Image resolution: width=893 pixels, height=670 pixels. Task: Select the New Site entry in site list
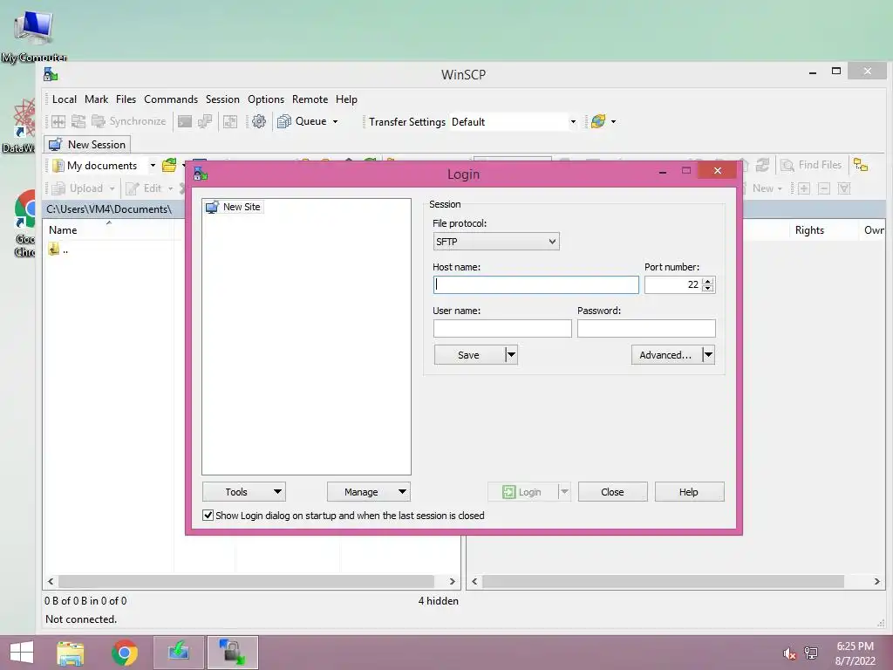point(234,207)
